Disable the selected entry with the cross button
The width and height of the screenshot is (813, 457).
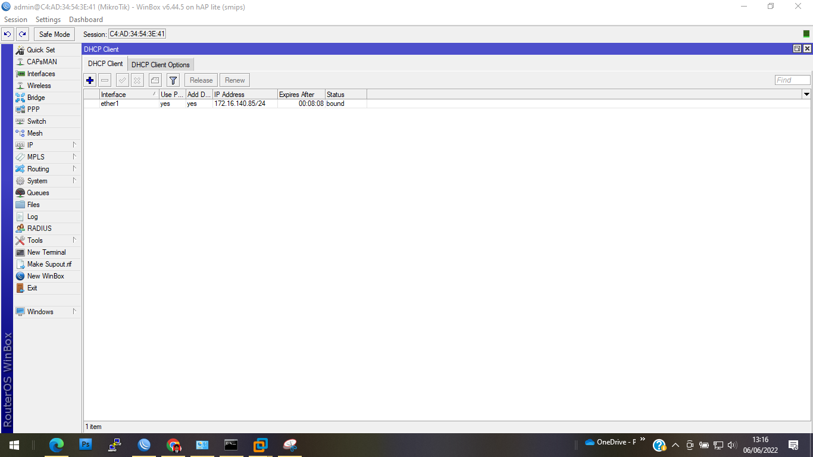(x=137, y=80)
